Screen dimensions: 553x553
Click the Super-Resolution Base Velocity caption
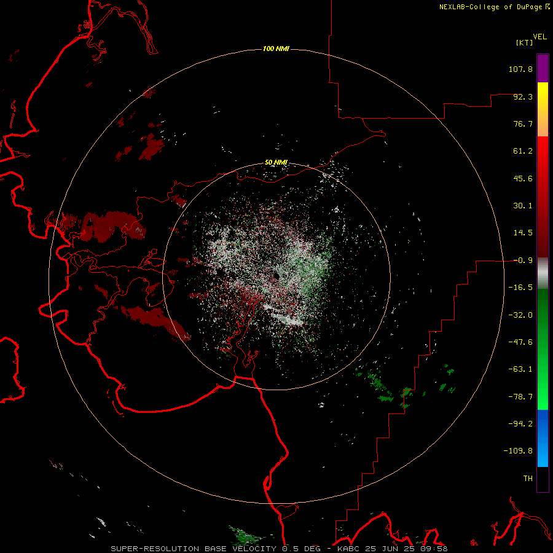(x=279, y=549)
